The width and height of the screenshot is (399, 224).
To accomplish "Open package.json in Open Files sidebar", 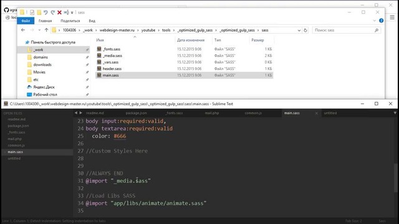I will tap(18, 126).
